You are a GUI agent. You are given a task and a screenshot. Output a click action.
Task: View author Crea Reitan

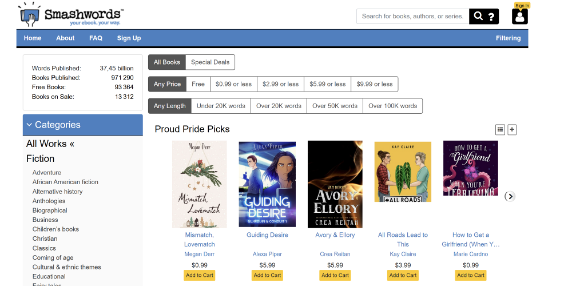pyautogui.click(x=335, y=255)
